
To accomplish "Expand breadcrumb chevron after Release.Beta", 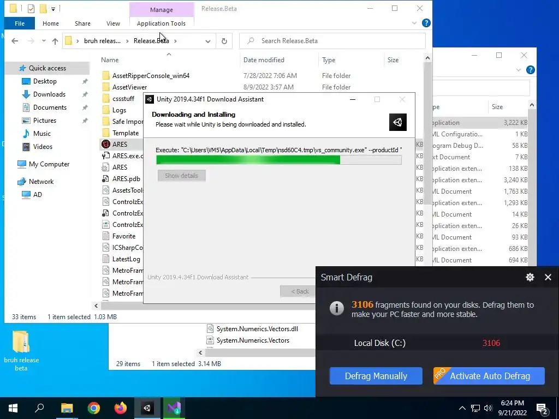I will point(175,41).
